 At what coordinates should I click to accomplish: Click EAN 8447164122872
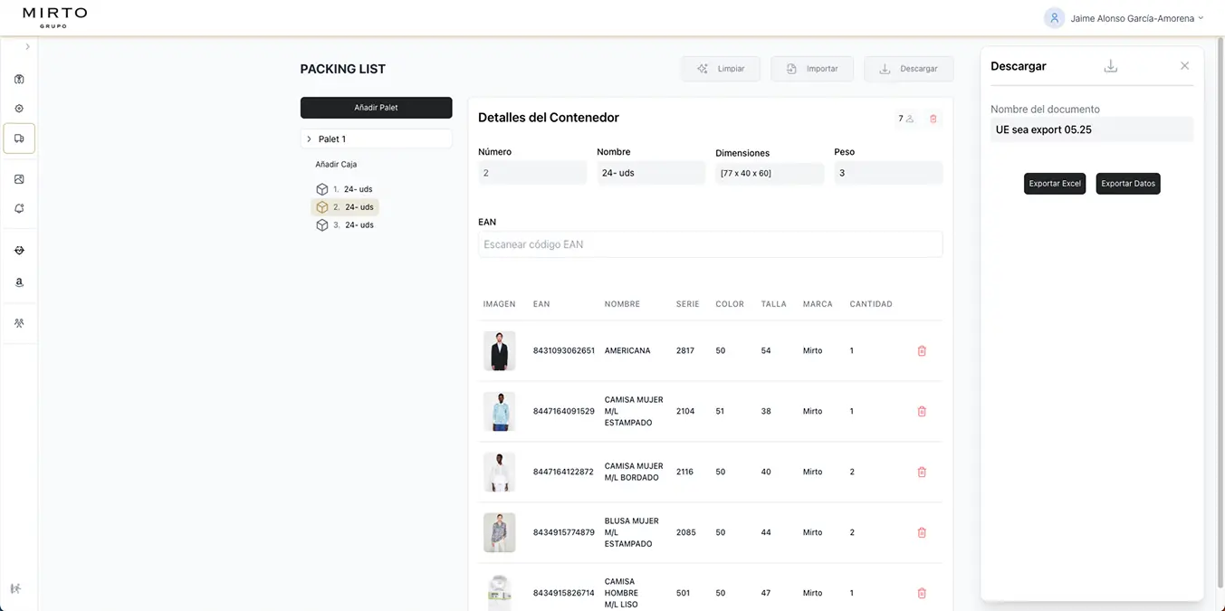pyautogui.click(x=564, y=472)
